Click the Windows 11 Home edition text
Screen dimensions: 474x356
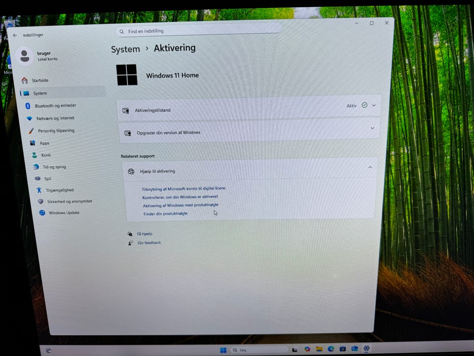[172, 75]
